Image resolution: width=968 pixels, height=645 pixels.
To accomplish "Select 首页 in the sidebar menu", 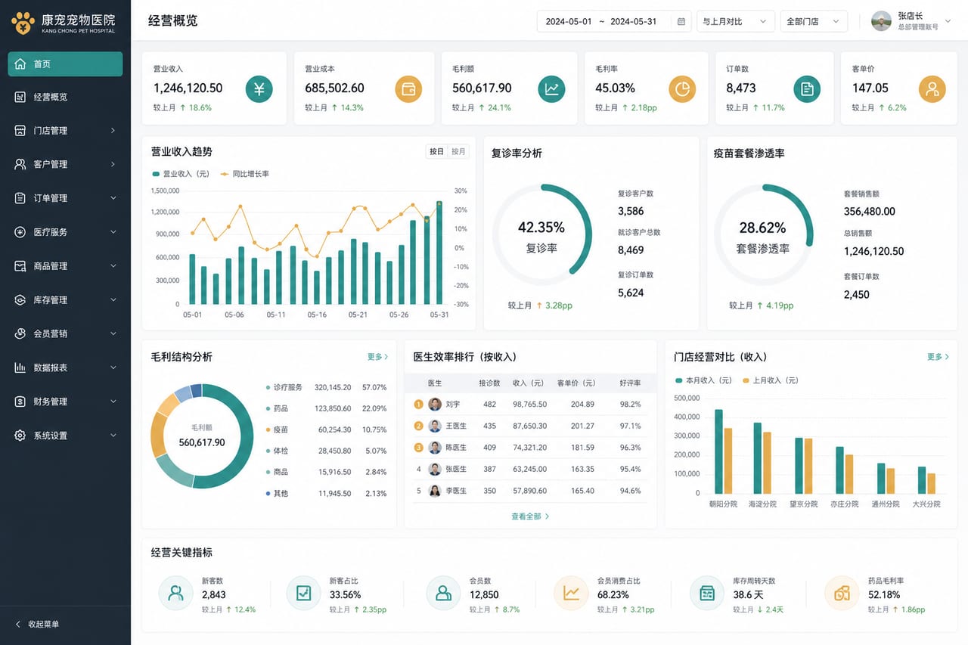I will pyautogui.click(x=65, y=64).
